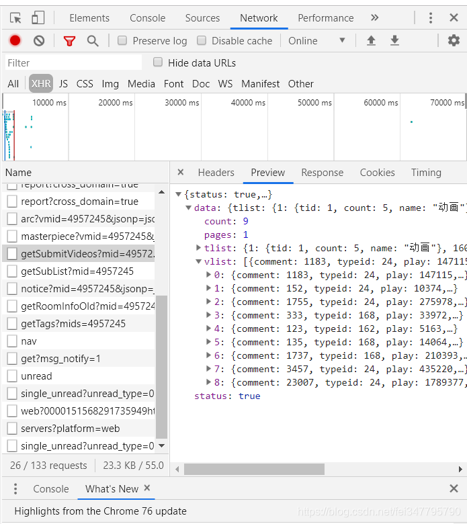Collapse the vlist array node
Viewport: 467px width, 524px height.
click(x=199, y=261)
